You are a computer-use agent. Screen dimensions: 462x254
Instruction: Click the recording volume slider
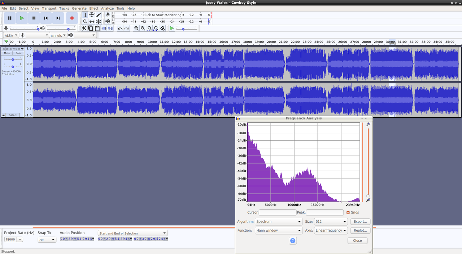coord(25,28)
